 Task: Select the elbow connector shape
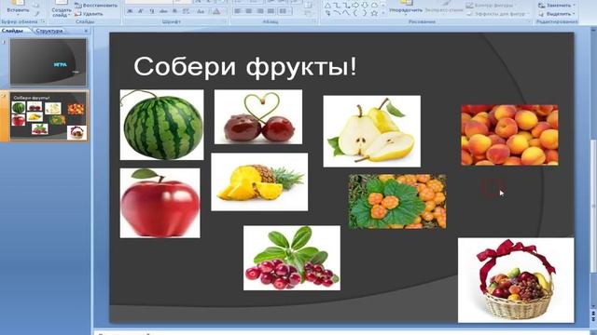337,6
